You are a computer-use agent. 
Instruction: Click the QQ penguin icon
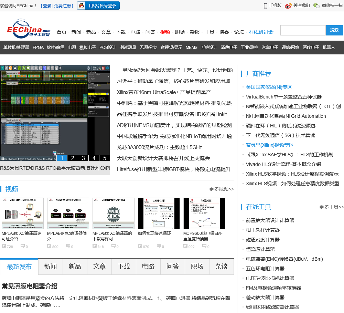point(82,6)
